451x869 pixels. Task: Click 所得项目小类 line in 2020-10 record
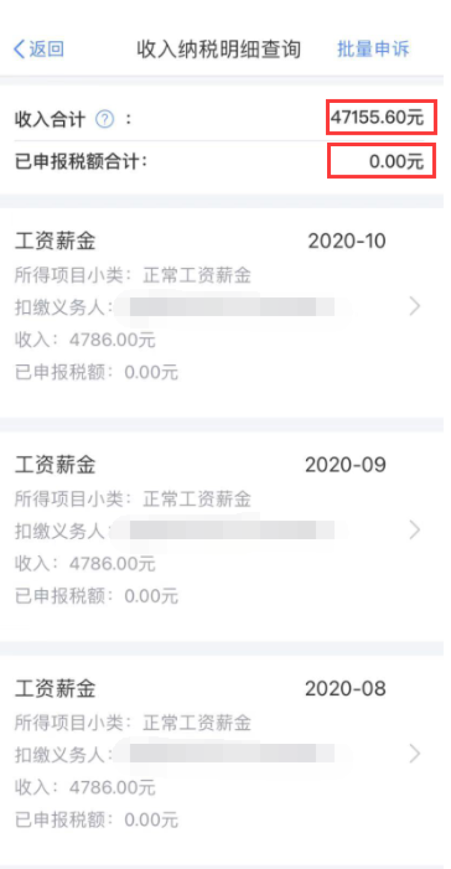tap(132, 276)
